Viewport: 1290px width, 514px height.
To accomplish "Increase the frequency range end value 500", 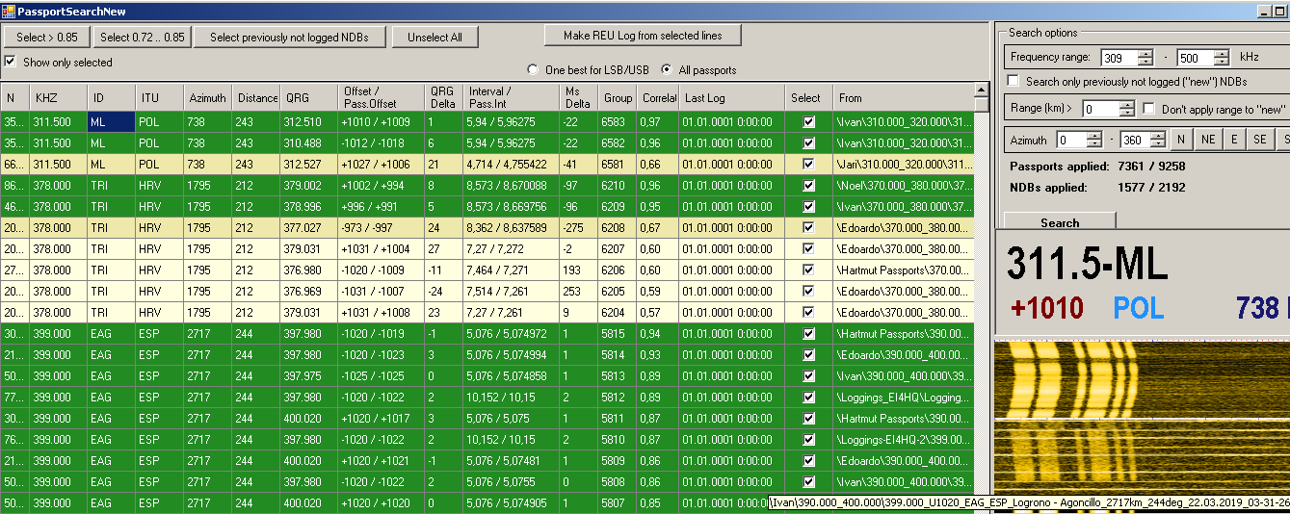I will point(1222,54).
